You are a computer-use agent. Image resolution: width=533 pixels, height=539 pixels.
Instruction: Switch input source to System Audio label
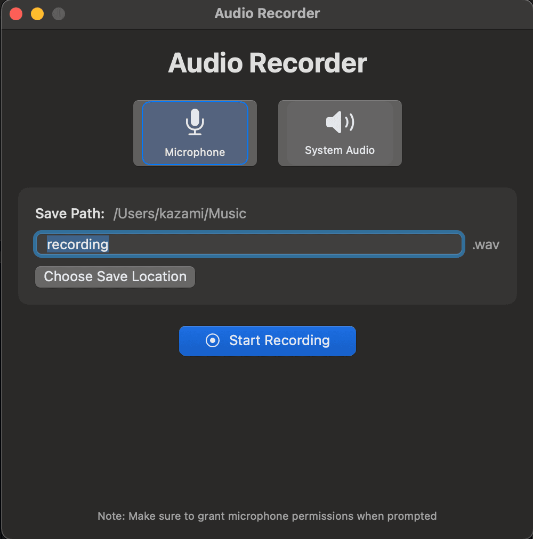(340, 150)
